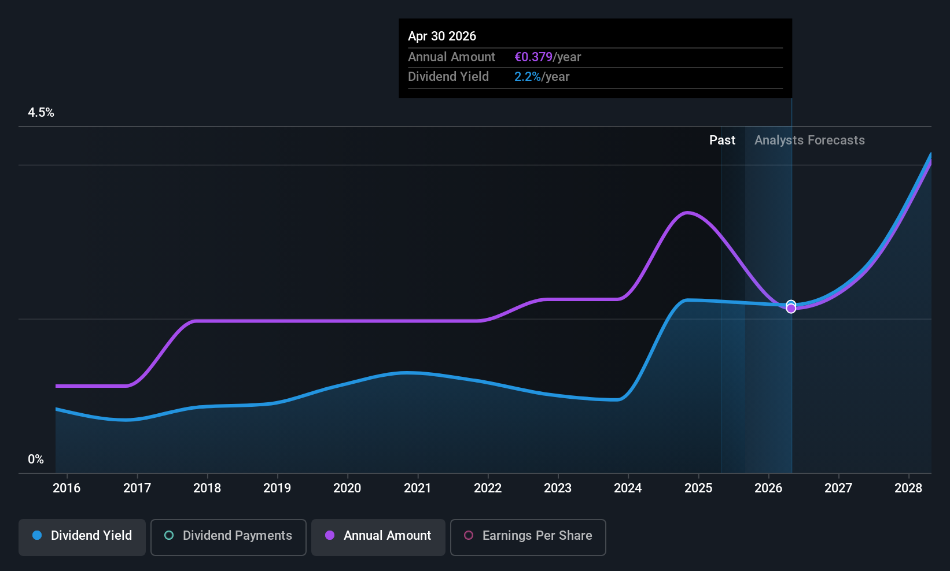Toggle the Dividend Yield legend button
The image size is (950, 571).
[82, 537]
